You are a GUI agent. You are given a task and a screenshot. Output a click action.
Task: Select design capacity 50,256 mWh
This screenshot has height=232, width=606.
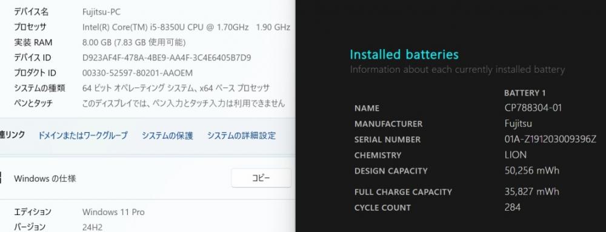click(x=532, y=170)
